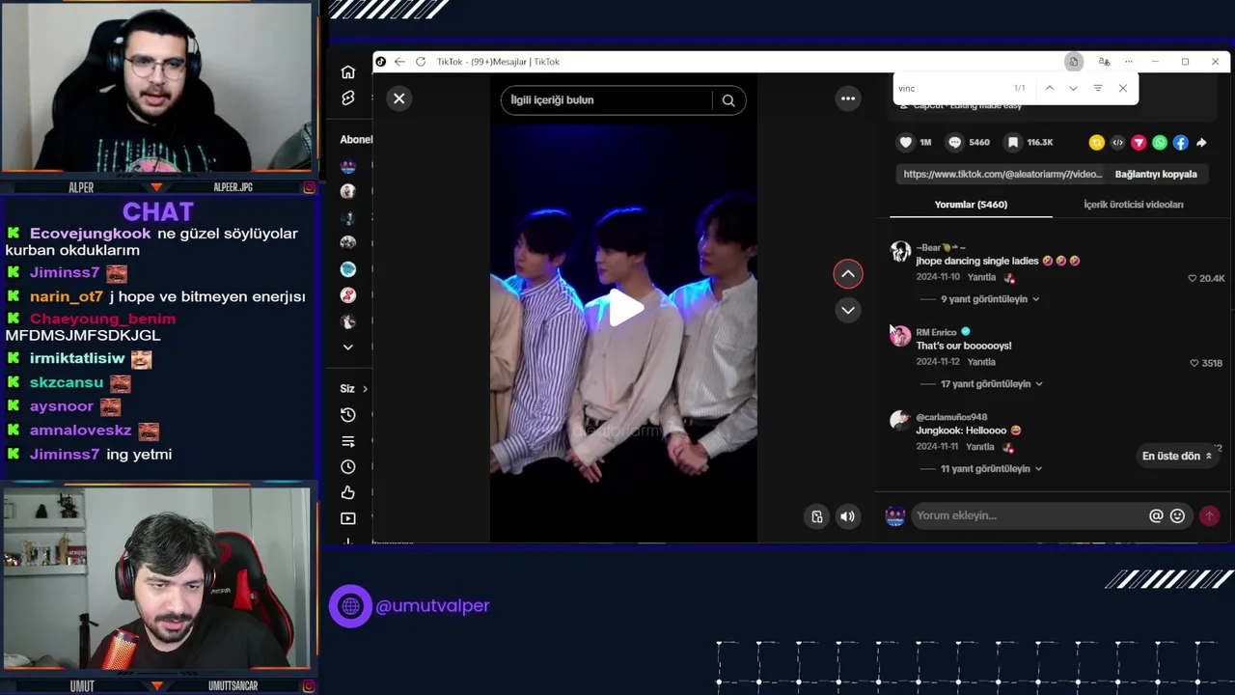
Task: Like jhope comment with 20.4K heart
Action: click(x=1193, y=278)
